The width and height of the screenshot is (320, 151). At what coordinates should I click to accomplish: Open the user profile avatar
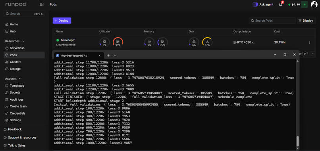click(314, 4)
